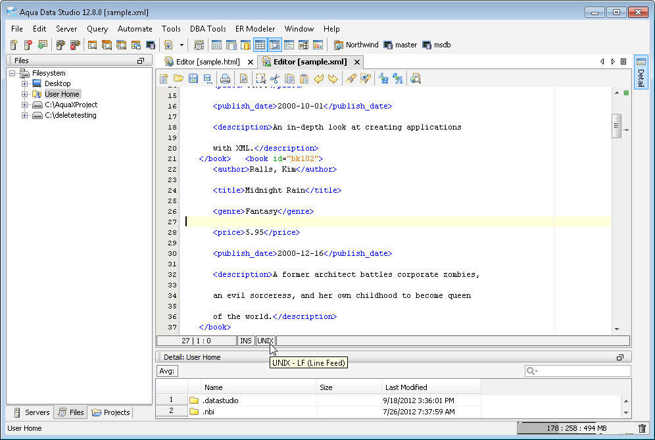Screen dimensions: 655x440
Task: Expand the Desktop tree node
Action: pos(25,84)
